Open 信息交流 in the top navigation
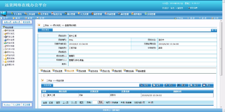The image size is (225, 112). [x=56, y=14]
